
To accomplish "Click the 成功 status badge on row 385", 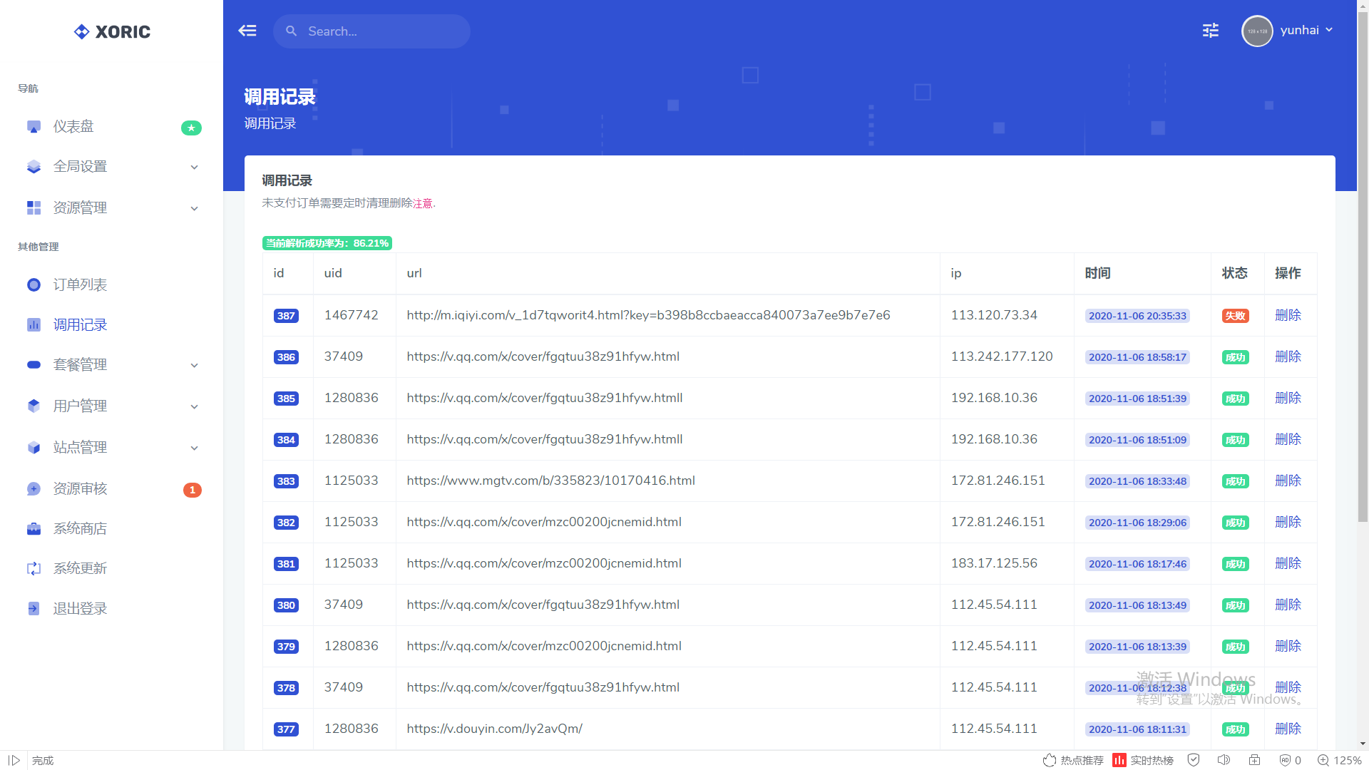I will (x=1235, y=399).
